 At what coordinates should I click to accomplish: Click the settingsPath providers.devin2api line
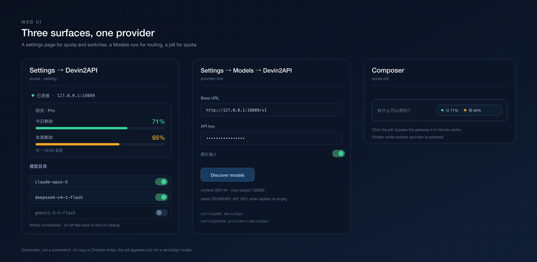pyautogui.click(x=235, y=221)
